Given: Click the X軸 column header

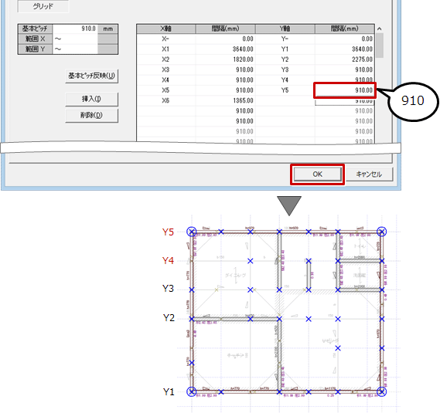Looking at the screenshot, I should coord(166,29).
